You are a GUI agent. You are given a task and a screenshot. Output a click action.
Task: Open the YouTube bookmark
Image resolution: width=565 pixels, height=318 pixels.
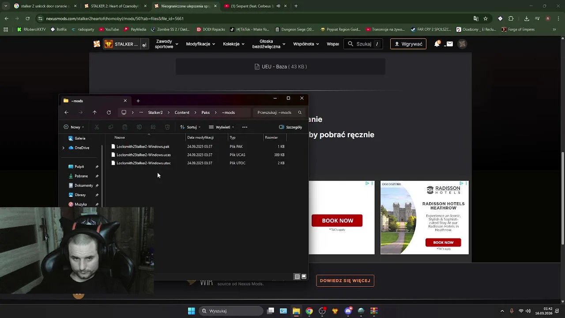pos(109,30)
